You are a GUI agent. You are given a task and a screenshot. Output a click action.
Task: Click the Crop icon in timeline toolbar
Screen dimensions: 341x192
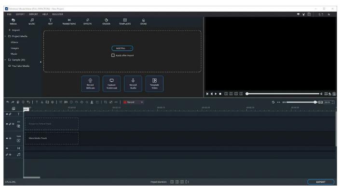tap(106, 102)
